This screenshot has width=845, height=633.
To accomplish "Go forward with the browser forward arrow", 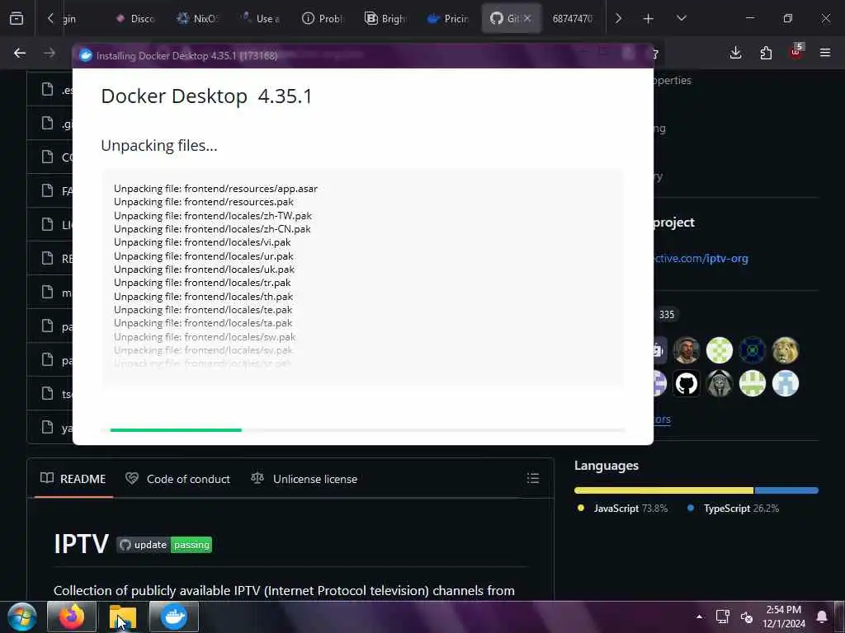I will pos(50,53).
